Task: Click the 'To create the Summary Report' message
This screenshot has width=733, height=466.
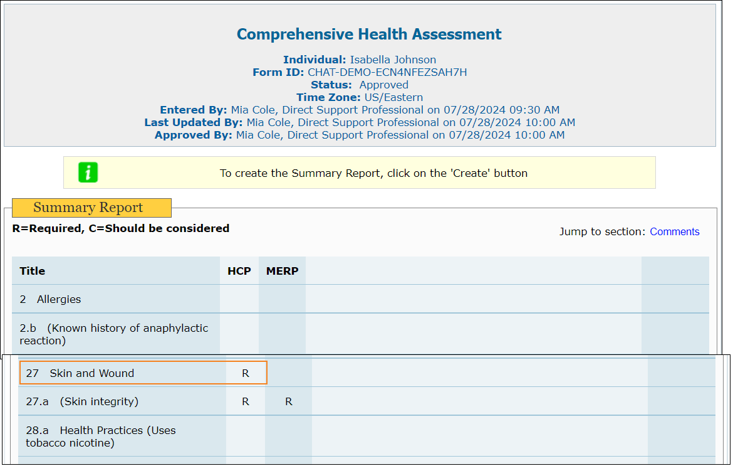Action: click(x=373, y=173)
